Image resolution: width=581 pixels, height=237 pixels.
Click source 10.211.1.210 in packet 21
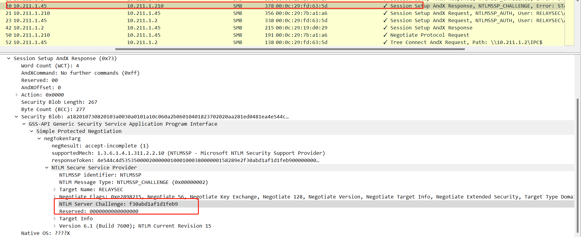click(32, 13)
